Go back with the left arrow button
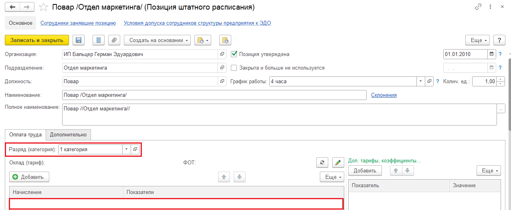Image resolution: width=511 pixels, height=210 pixels. pos(12,7)
